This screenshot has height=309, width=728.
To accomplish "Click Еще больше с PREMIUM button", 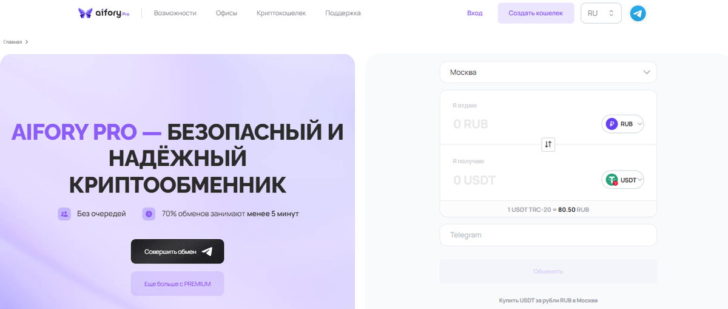I will click(x=177, y=284).
